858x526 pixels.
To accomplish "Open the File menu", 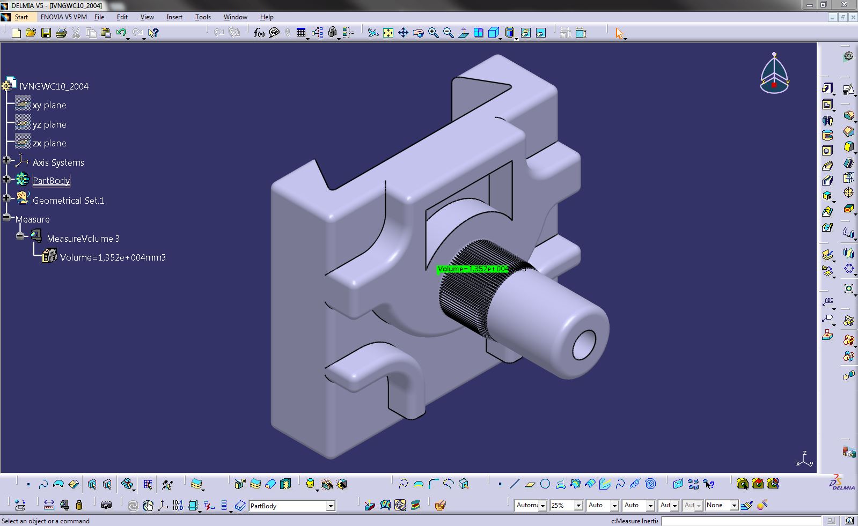I will (x=99, y=17).
